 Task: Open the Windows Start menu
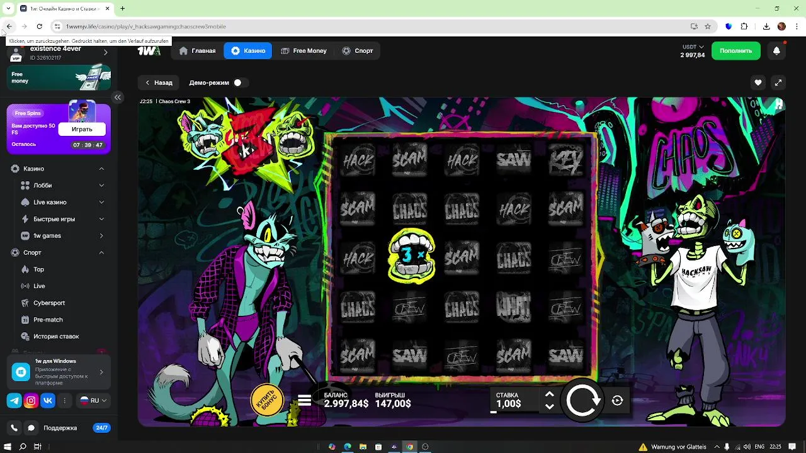tap(8, 447)
